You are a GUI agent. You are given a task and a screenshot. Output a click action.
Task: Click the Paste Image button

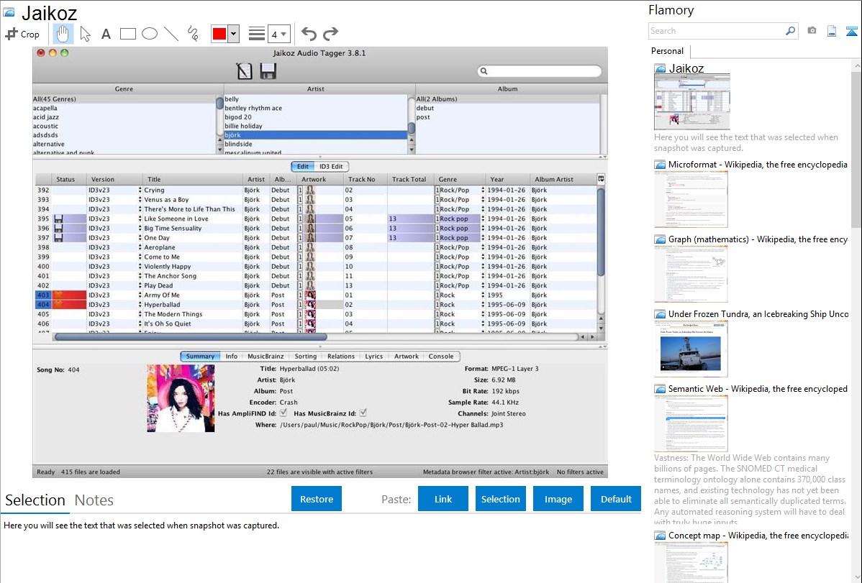558,499
